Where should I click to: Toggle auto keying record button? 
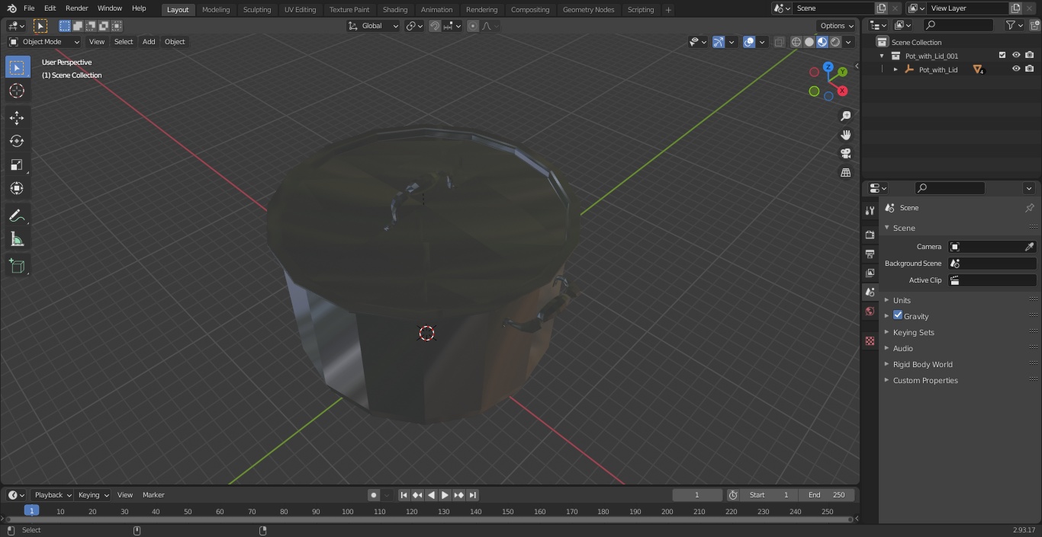(374, 495)
